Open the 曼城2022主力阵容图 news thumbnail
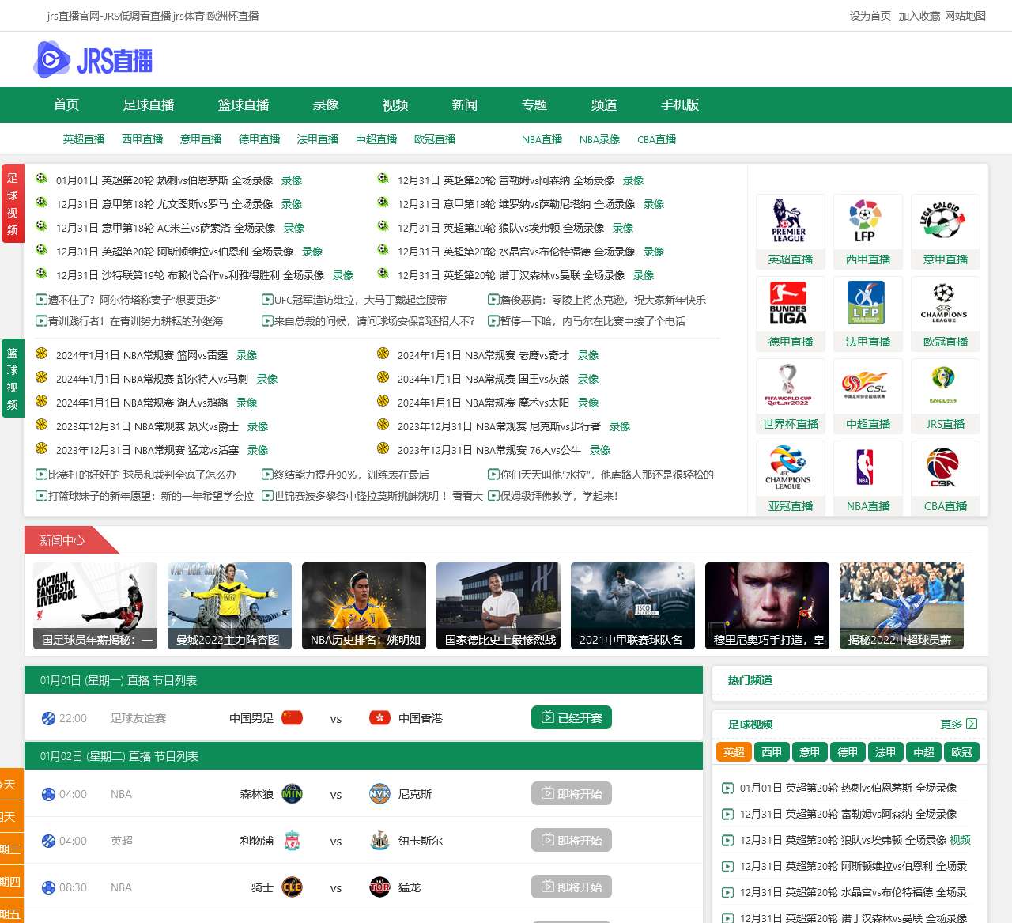 [x=229, y=606]
